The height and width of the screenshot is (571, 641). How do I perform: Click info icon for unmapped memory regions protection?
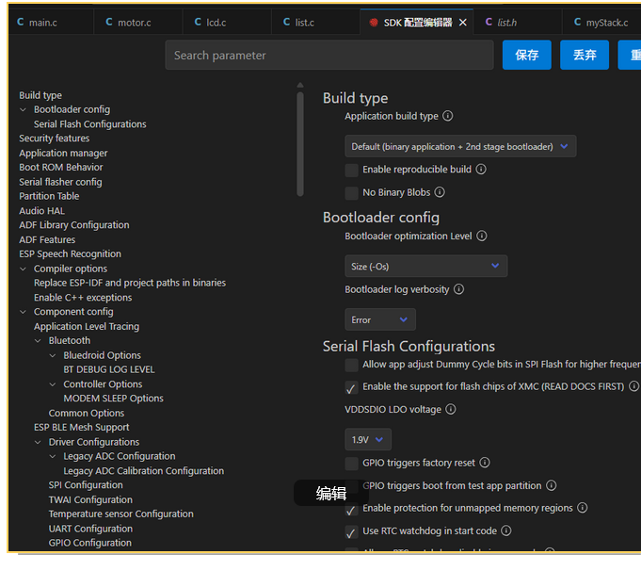(x=582, y=508)
